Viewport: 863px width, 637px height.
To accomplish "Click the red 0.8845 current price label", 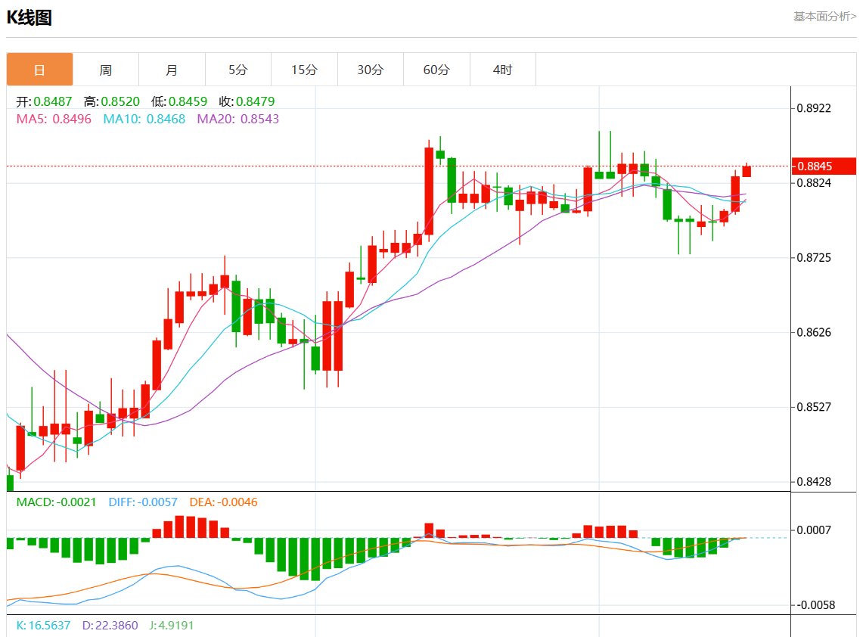I will point(824,166).
